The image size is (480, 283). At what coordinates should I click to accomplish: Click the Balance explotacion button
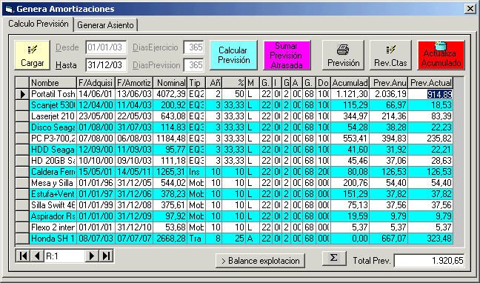tap(260, 261)
